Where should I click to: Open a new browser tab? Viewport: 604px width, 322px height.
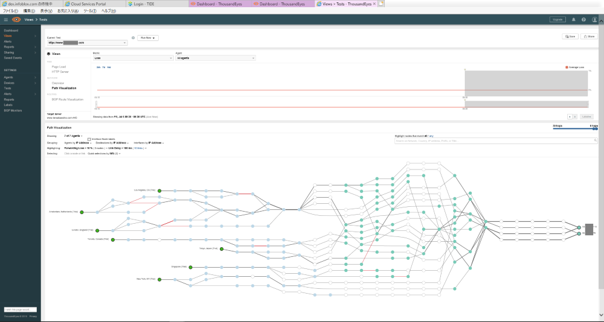(381, 4)
